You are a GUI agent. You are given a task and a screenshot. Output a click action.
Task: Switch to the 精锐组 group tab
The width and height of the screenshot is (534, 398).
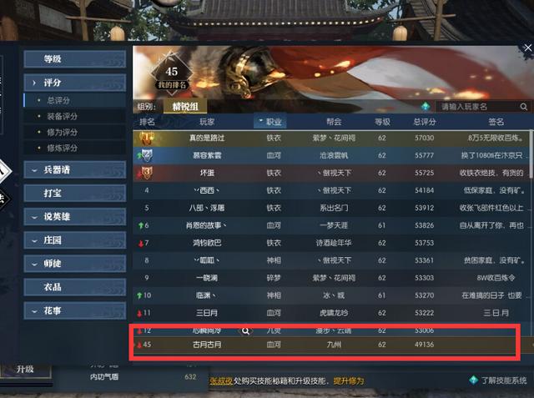[x=185, y=107]
